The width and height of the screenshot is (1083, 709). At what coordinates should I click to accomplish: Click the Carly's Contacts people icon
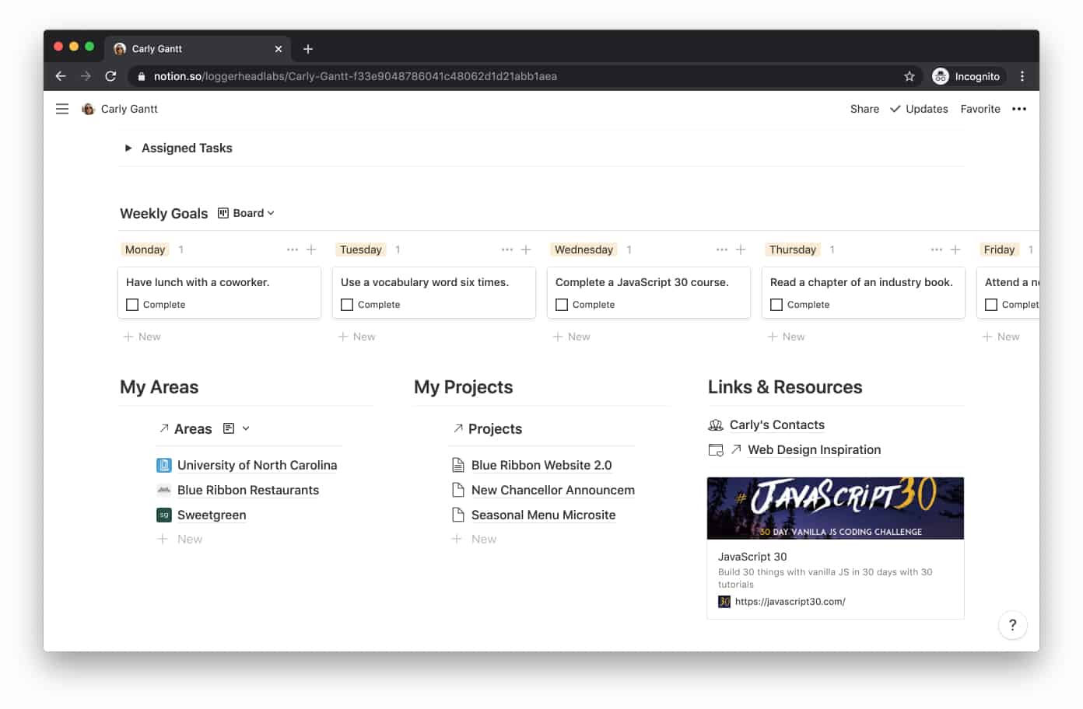coord(716,424)
